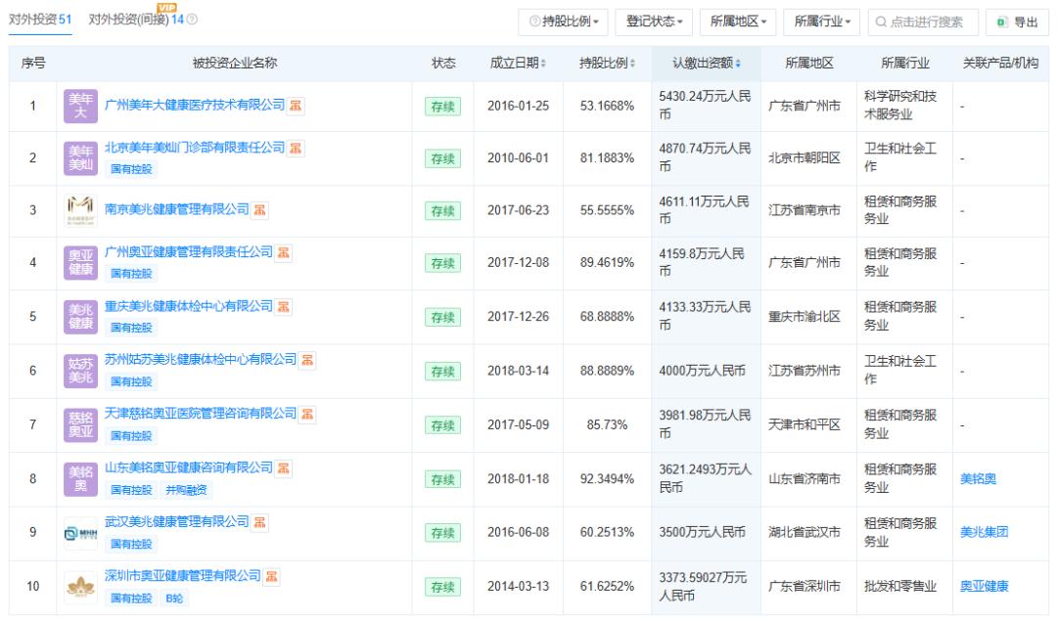The height and width of the screenshot is (621, 1057).
Task: Click the 2018-03-14 establishment date cell
Action: (519, 371)
